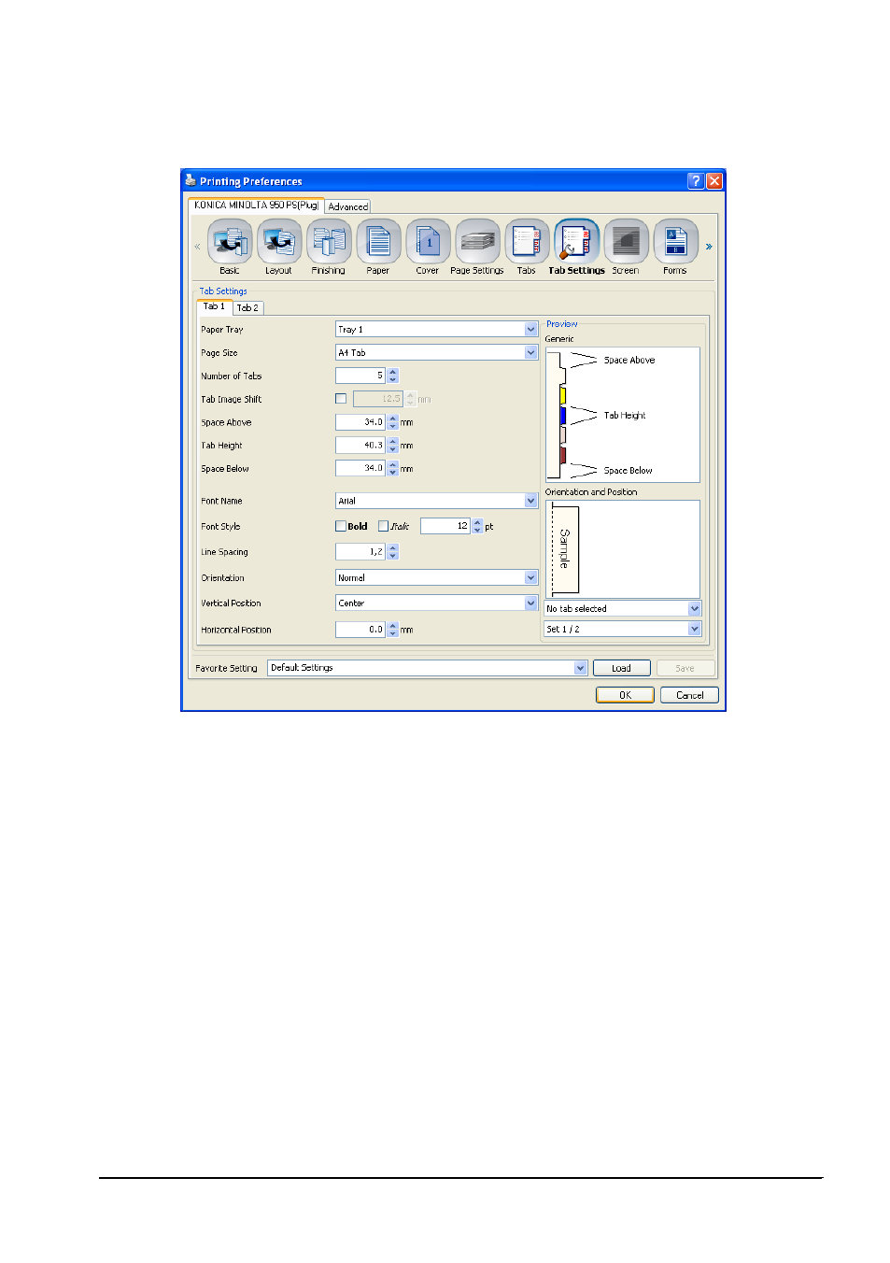Adjust the Number of Tabs spinner
890x1263 pixels.
point(393,376)
